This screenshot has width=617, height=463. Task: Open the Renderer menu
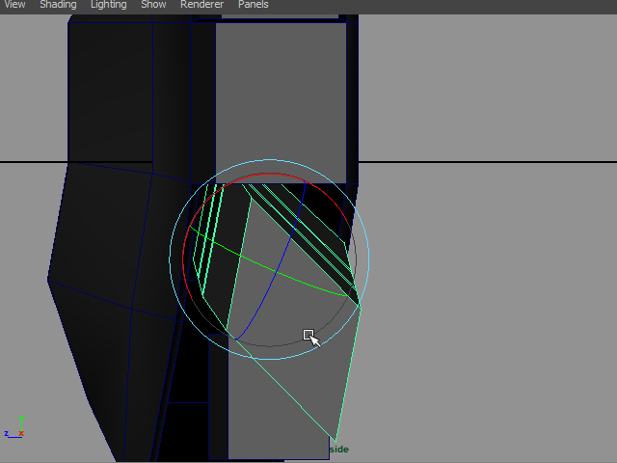[x=201, y=5]
